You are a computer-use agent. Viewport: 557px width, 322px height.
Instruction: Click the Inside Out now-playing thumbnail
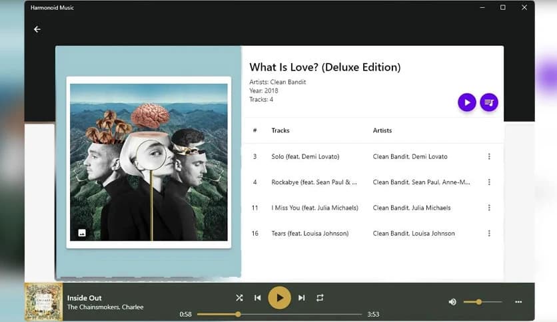click(44, 302)
